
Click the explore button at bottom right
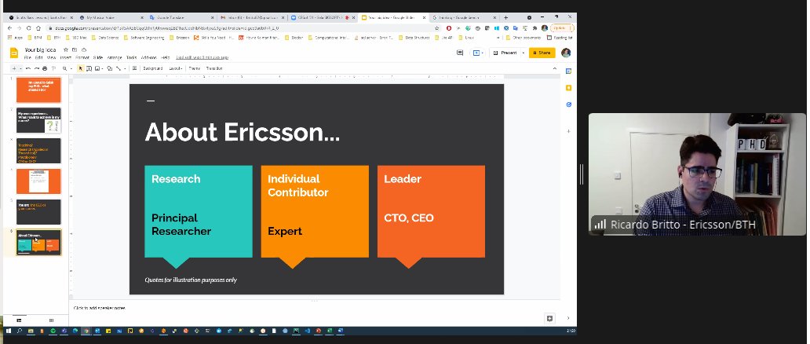[549, 319]
